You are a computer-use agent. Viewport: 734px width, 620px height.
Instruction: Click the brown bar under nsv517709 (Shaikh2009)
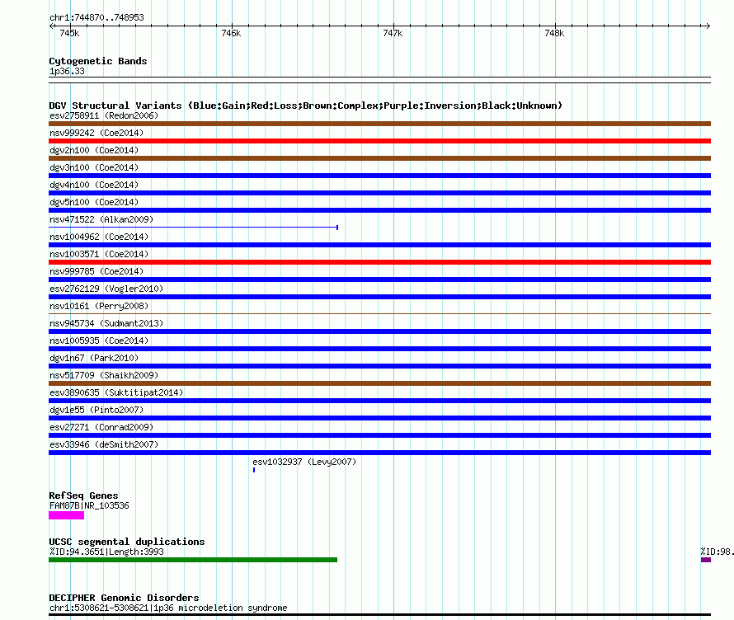pyautogui.click(x=379, y=383)
